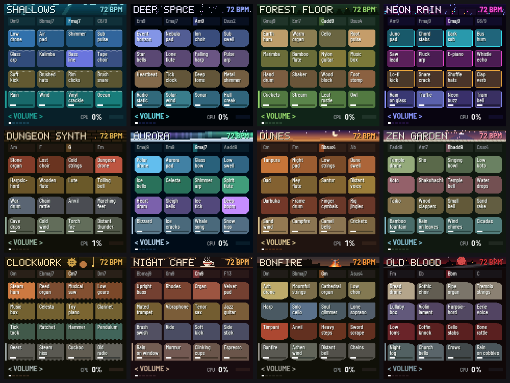Screen dimensions: 510x383
Task: Click the OLD BLOOD panel title
Action: click(414, 263)
